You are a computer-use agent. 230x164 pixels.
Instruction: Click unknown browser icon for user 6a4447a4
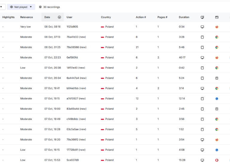pos(217,78)
